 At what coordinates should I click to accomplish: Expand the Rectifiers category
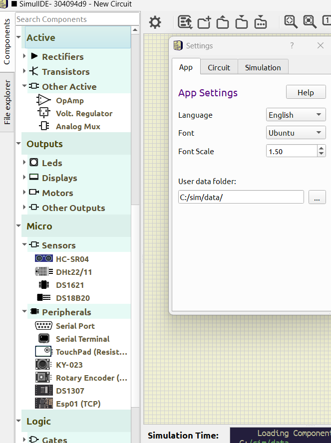coord(24,57)
